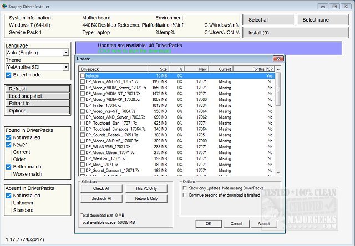Click Cancel in the Update dialog
Viewport: 355px width, 246px height.
(x=236, y=224)
